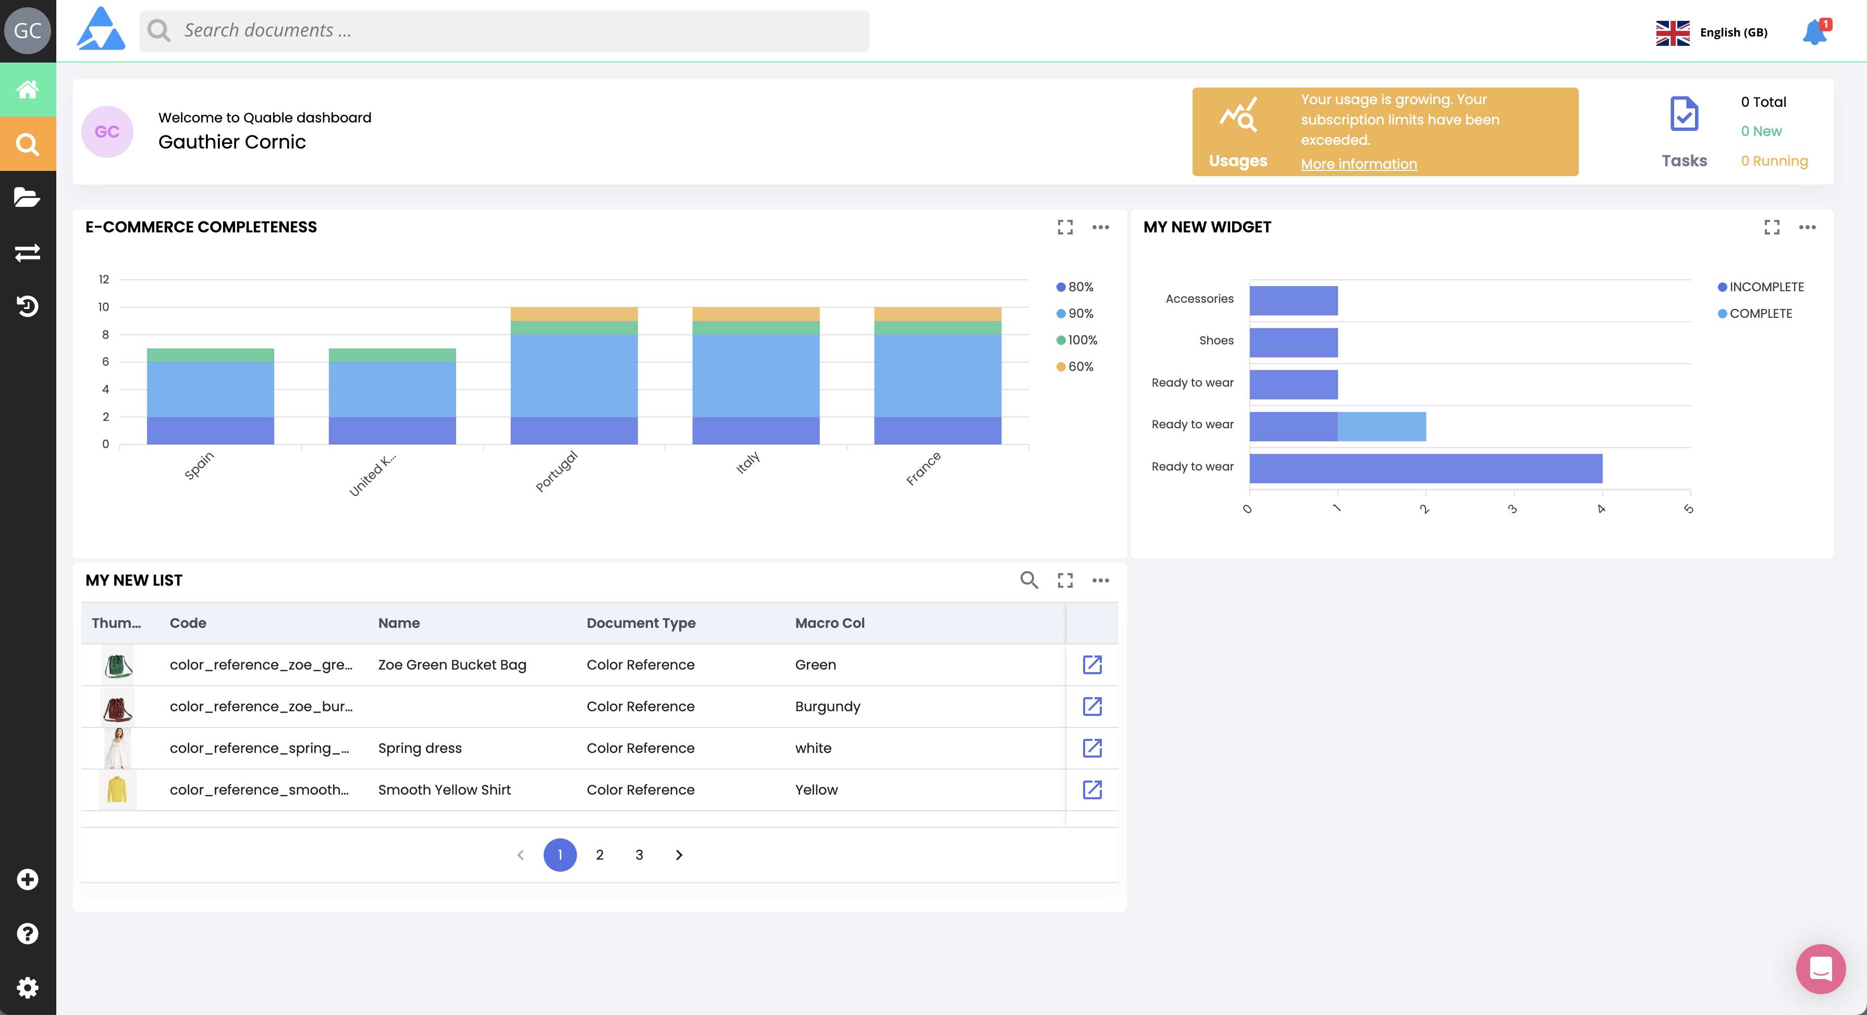Open the settings gear icon

tap(28, 987)
